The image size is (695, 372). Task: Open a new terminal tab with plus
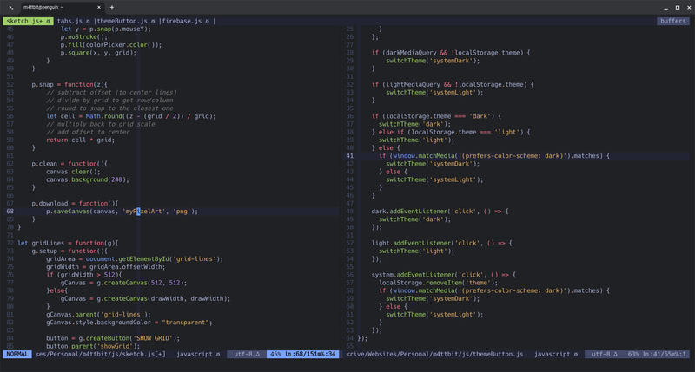pyautogui.click(x=112, y=7)
